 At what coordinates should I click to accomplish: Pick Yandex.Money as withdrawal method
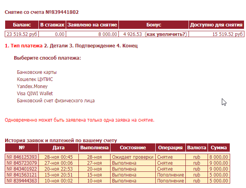coord(32,86)
